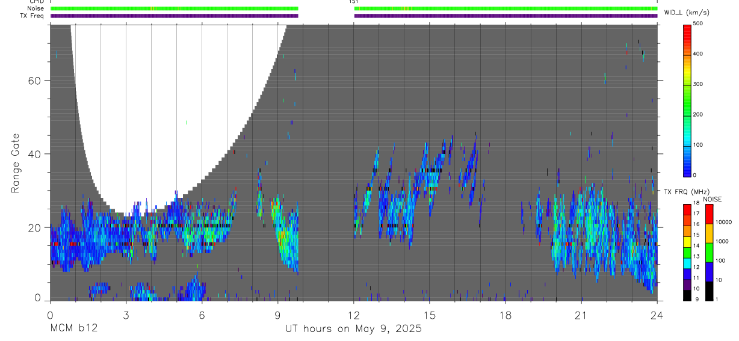Click the 9 label on TX FRQ scale
Viewport: 739px width, 341px height.
[x=697, y=300]
